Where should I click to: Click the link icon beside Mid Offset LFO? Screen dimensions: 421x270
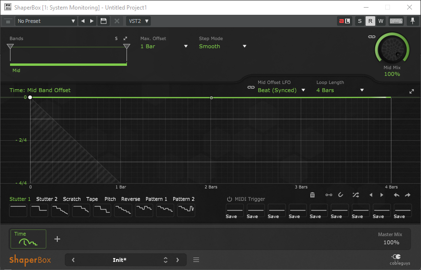(251, 87)
